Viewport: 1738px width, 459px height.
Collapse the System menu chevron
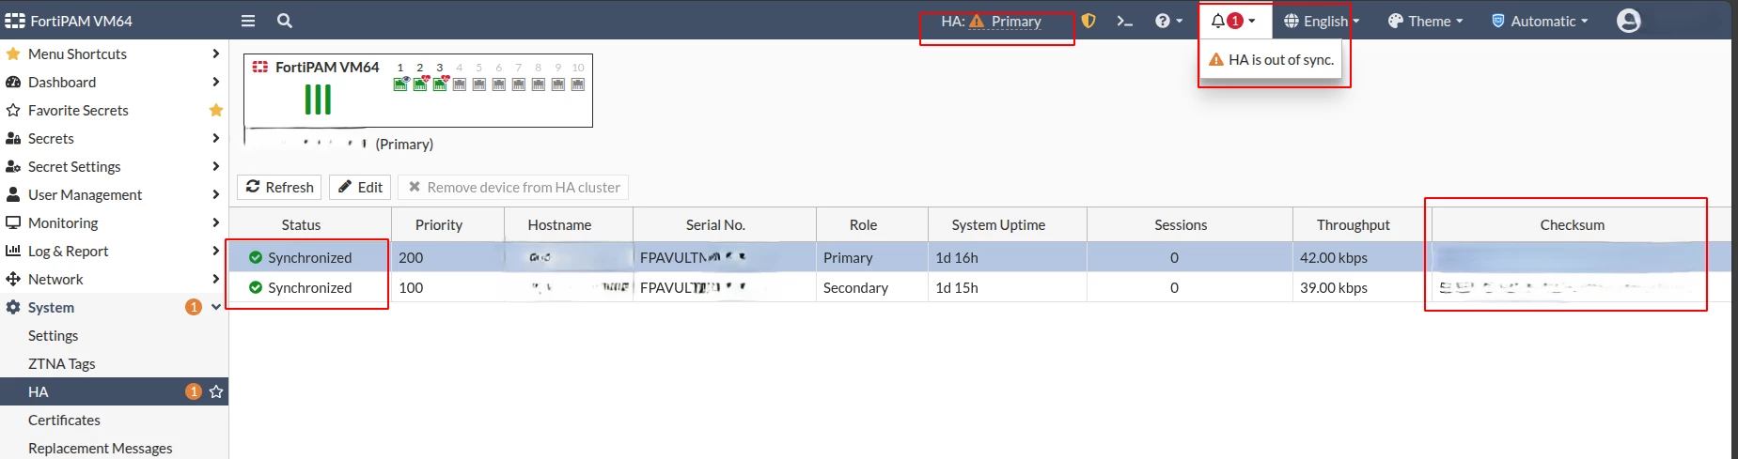[x=216, y=307]
